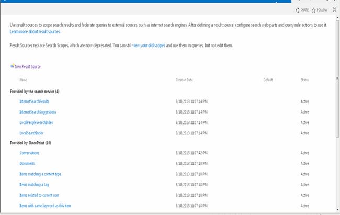This screenshot has height=215, width=340.
Task: Click the scrollbar up arrow
Action: pyautogui.click(x=337, y=17)
